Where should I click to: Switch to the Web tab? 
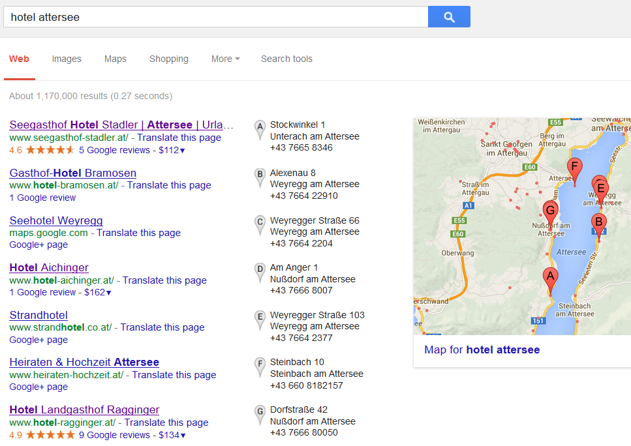[x=19, y=59]
